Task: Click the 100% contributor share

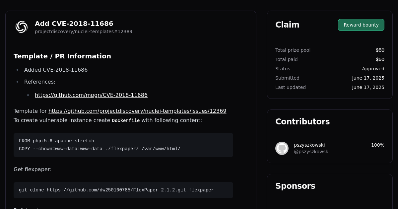Action: (x=378, y=145)
